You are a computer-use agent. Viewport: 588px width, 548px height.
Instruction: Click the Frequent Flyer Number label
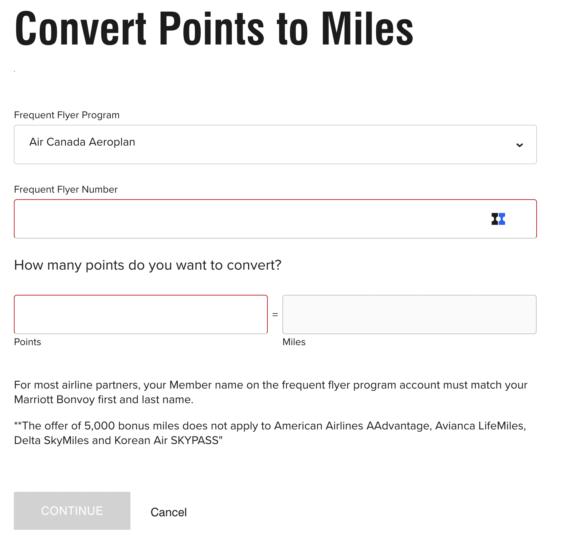coord(66,189)
